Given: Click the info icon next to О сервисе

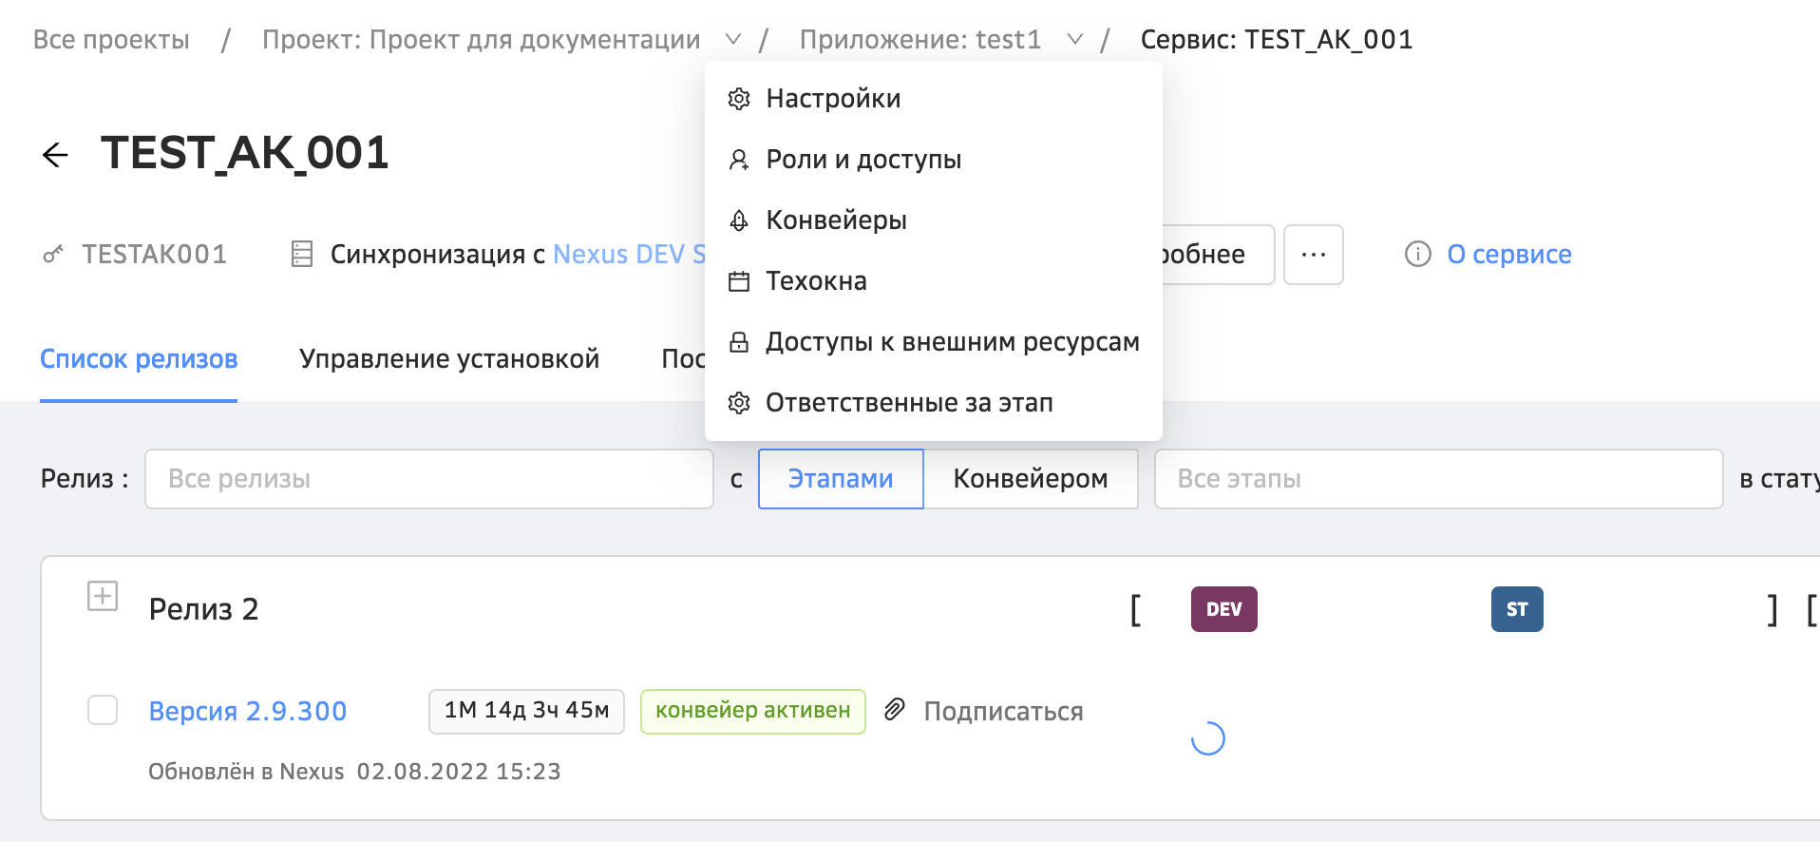Looking at the screenshot, I should pos(1417,254).
